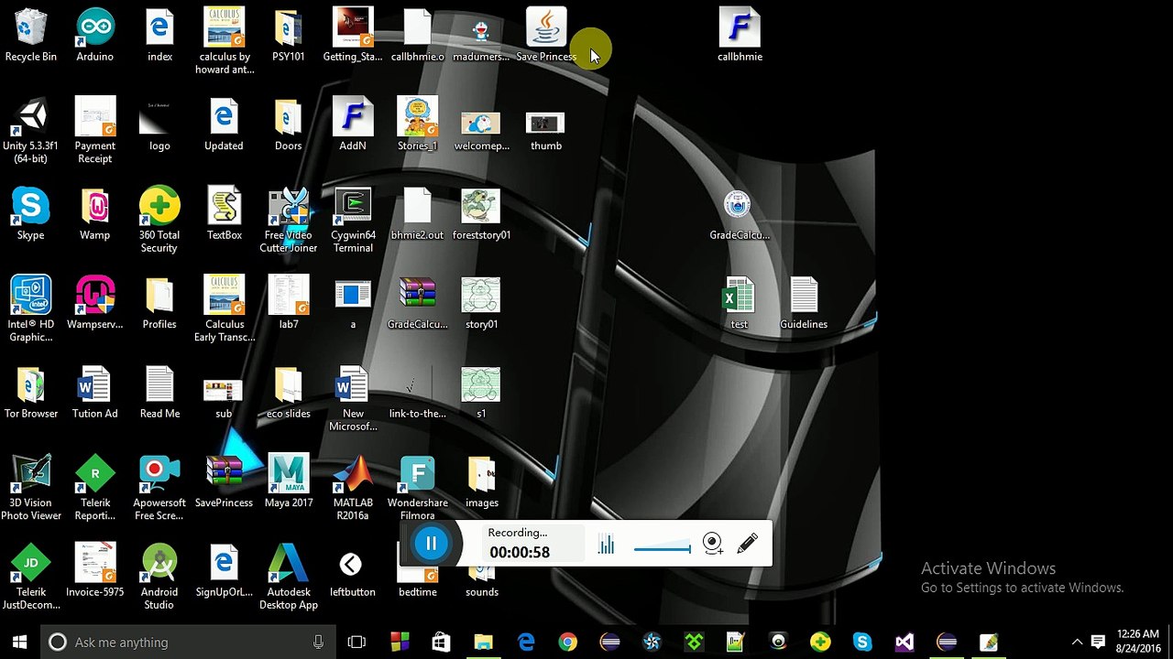1173x659 pixels.
Task: Launch the Wondershare Filmora shortcut
Action: tap(418, 488)
